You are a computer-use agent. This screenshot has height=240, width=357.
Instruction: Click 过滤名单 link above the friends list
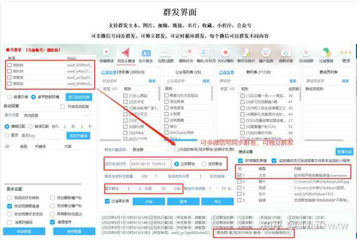(109, 72)
